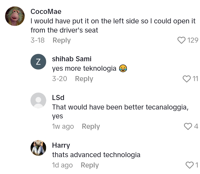This screenshot has height=174, width=200.
Task: Click the 129 likes count
Action: [x=193, y=40]
